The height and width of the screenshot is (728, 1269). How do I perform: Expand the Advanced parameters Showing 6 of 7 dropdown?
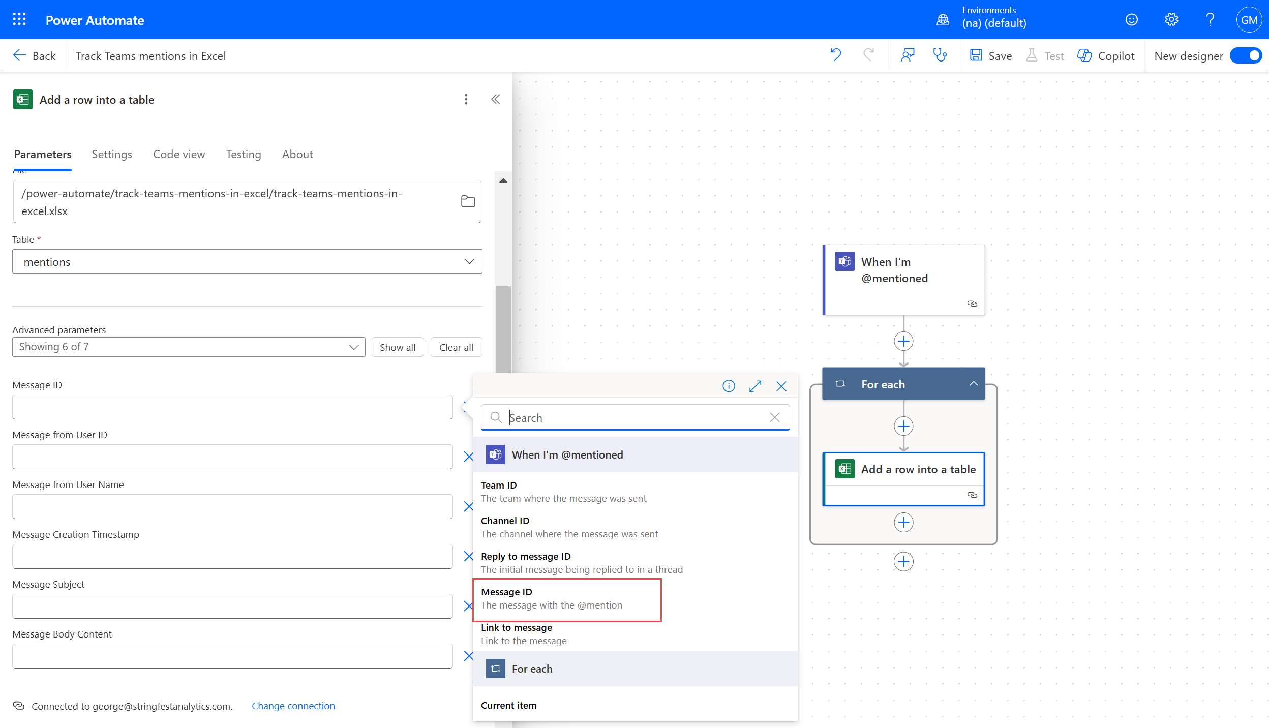(189, 347)
